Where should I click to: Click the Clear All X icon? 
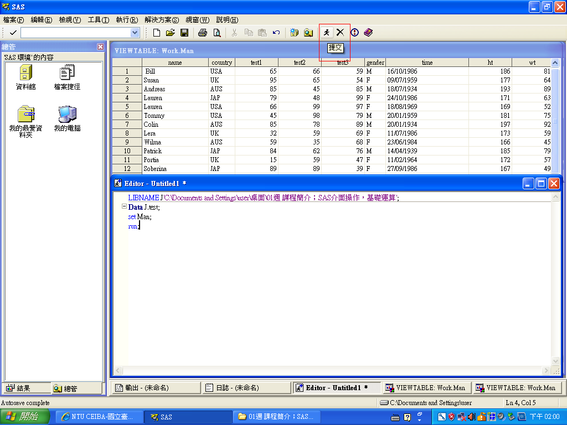coord(341,33)
